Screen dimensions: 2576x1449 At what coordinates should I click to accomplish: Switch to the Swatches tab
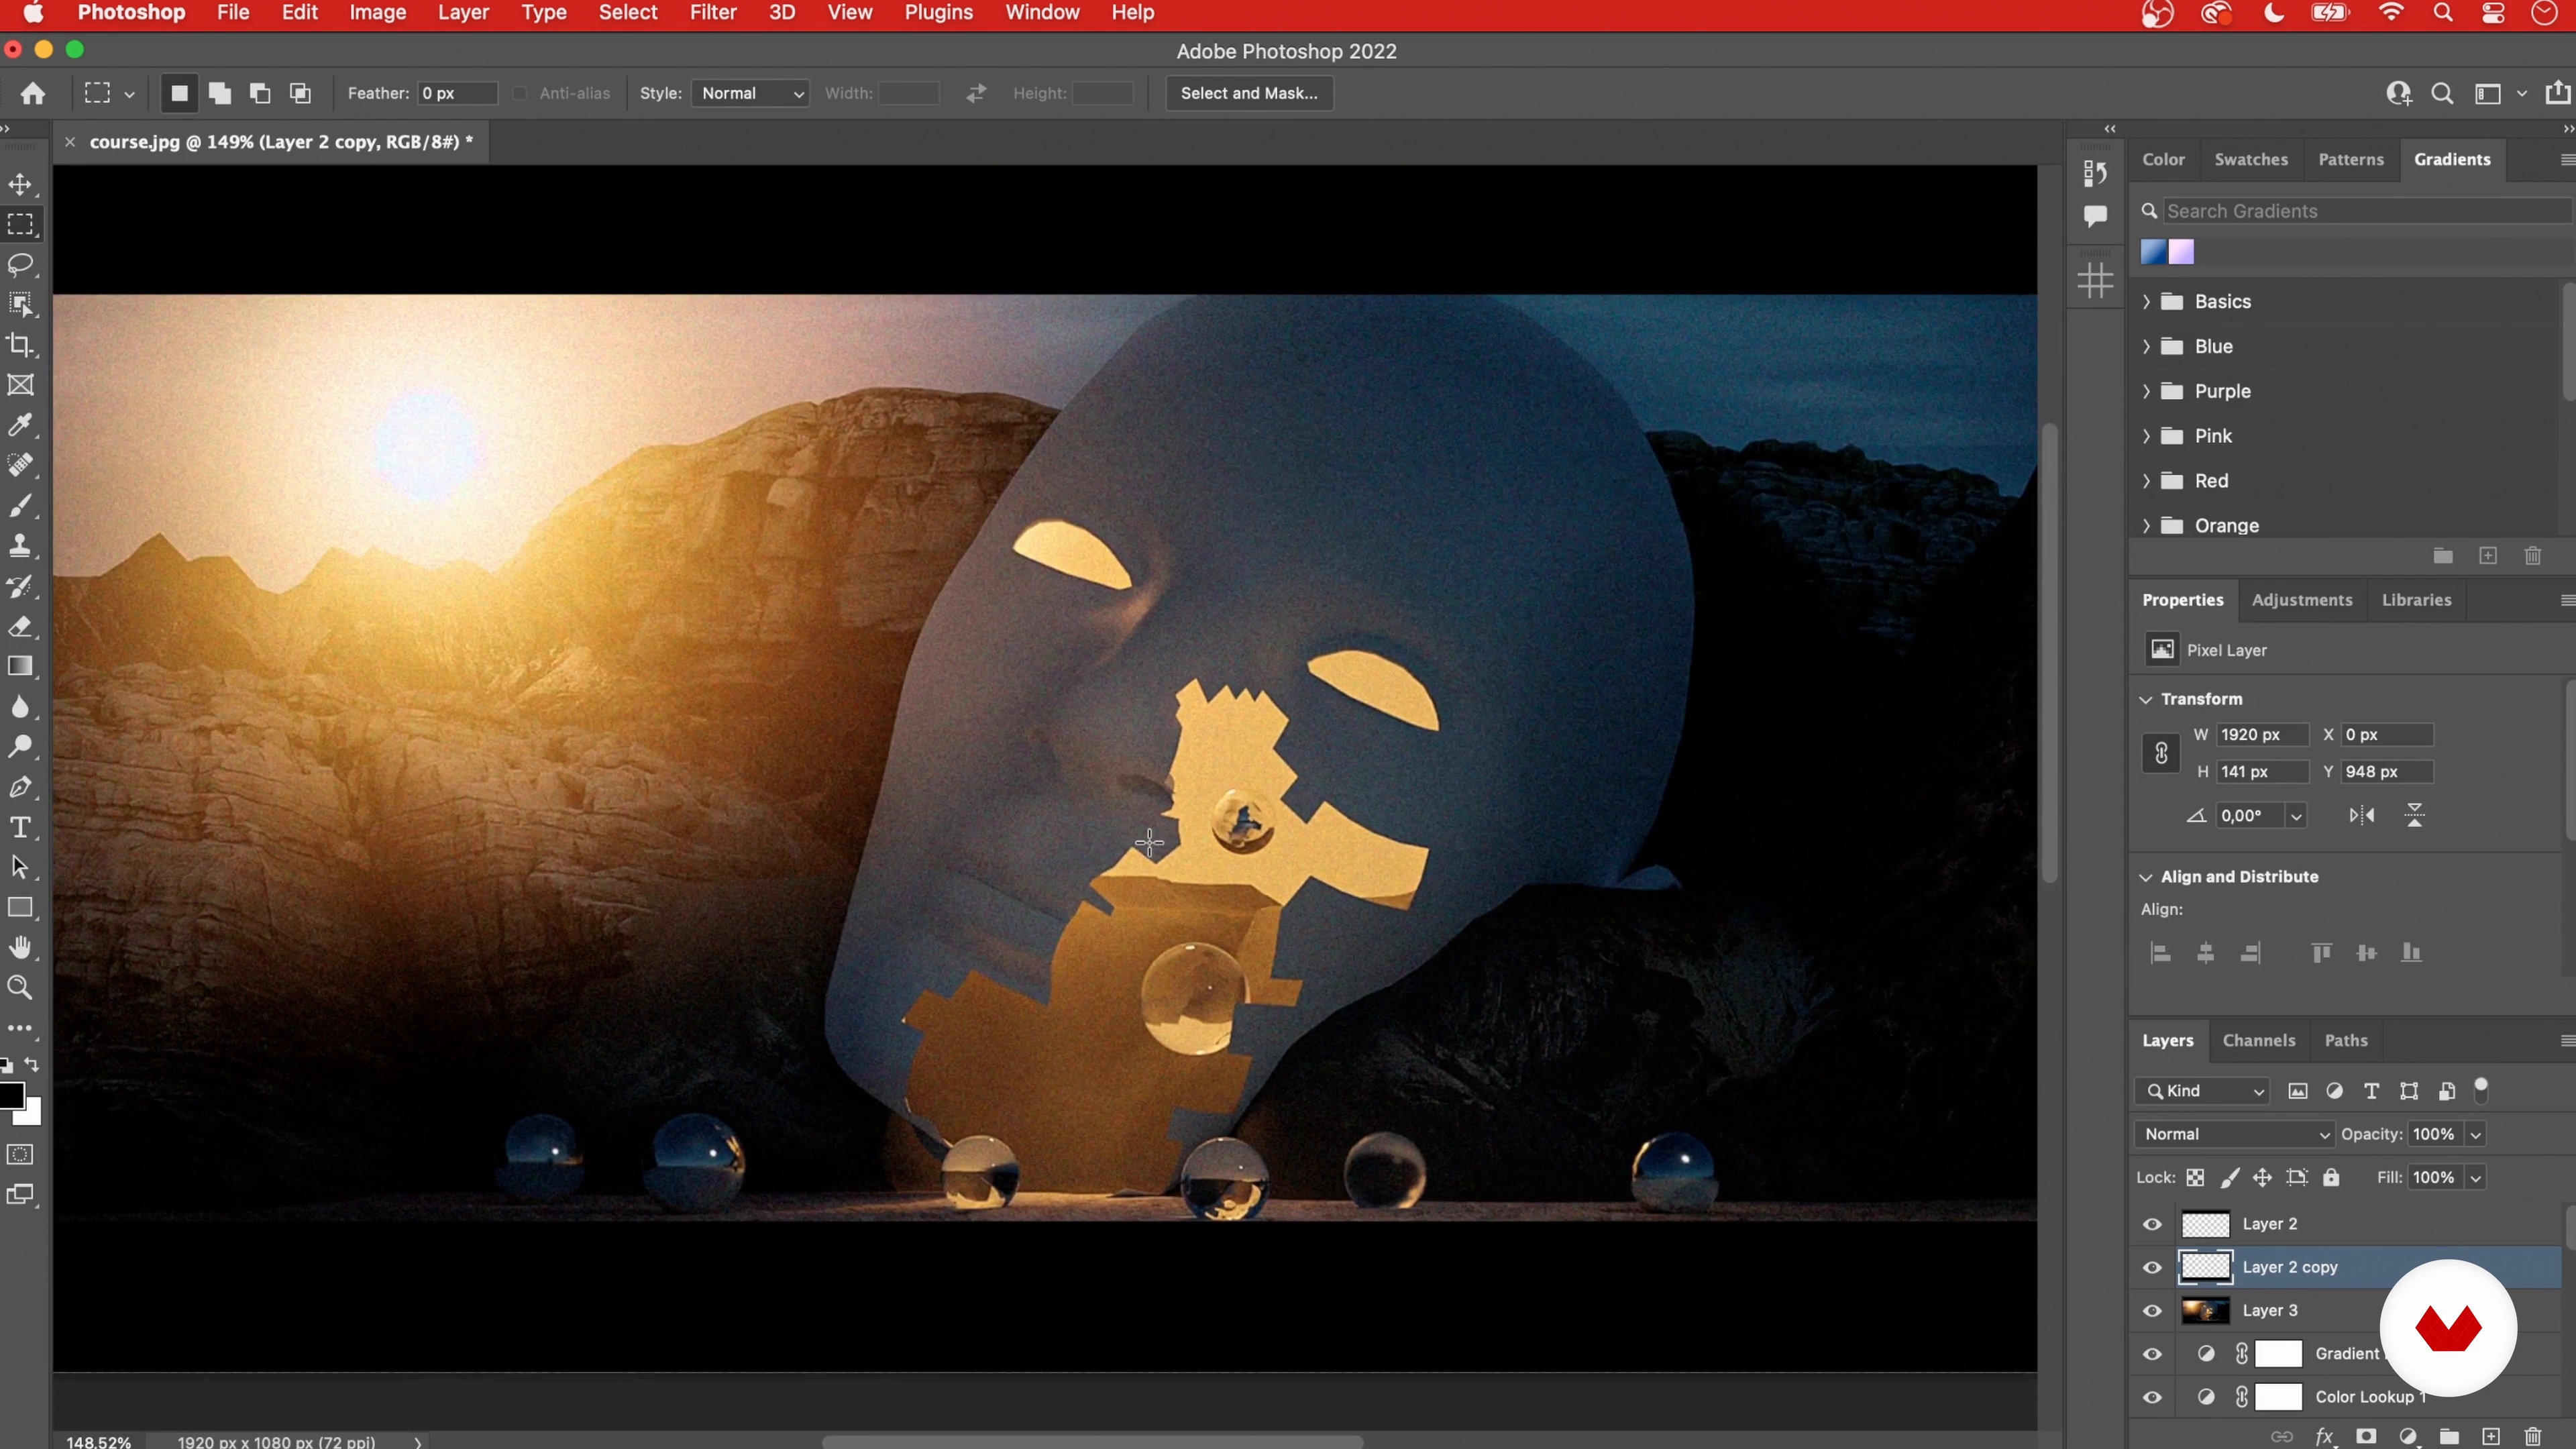(2251, 159)
